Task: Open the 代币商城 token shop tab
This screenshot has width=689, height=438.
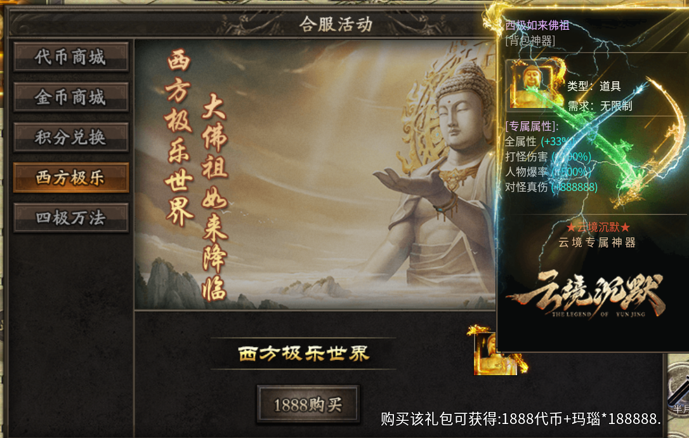Action: click(x=71, y=56)
